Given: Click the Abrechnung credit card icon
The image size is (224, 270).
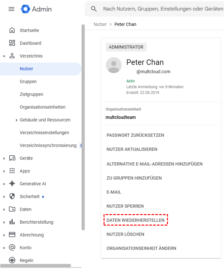Looking at the screenshot, I should point(12,235).
